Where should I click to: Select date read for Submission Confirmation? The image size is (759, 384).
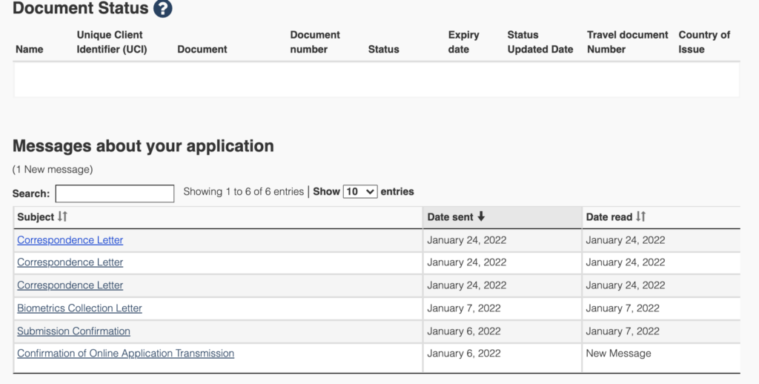pyautogui.click(x=623, y=331)
